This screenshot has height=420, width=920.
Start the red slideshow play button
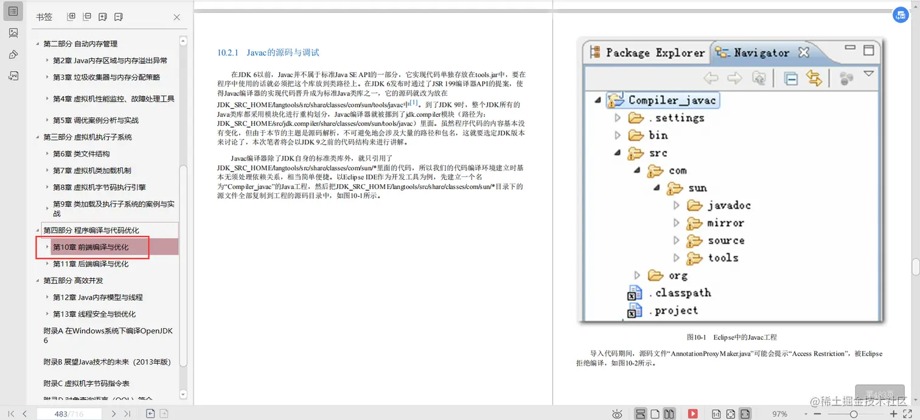point(692,414)
